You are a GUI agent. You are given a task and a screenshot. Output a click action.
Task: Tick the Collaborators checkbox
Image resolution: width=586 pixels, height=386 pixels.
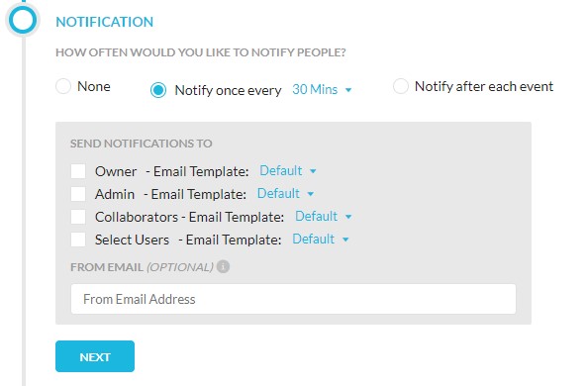pyautogui.click(x=78, y=217)
